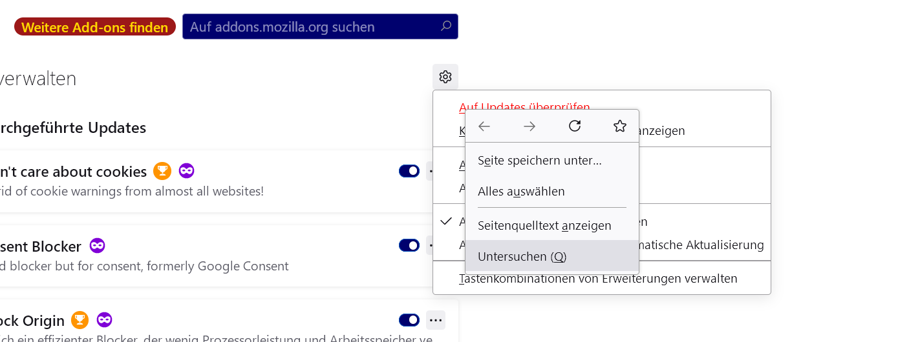Image resolution: width=909 pixels, height=342 pixels.
Task: Click the purple infinity badge beside Consent Blocker
Action: 97,246
